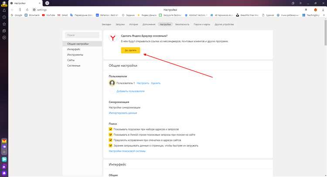Click the Google bookmark
This screenshot has width=327, height=177.
pos(16,15)
